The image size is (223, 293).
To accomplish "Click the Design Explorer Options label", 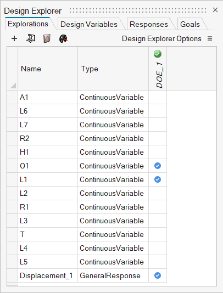I will click(161, 38).
